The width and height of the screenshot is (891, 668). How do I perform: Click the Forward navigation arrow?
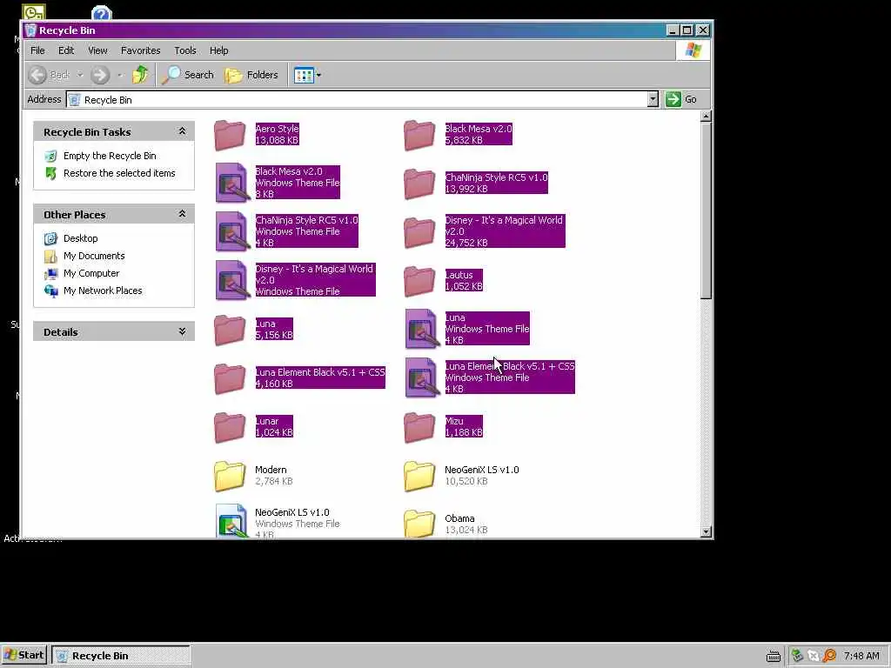(100, 75)
